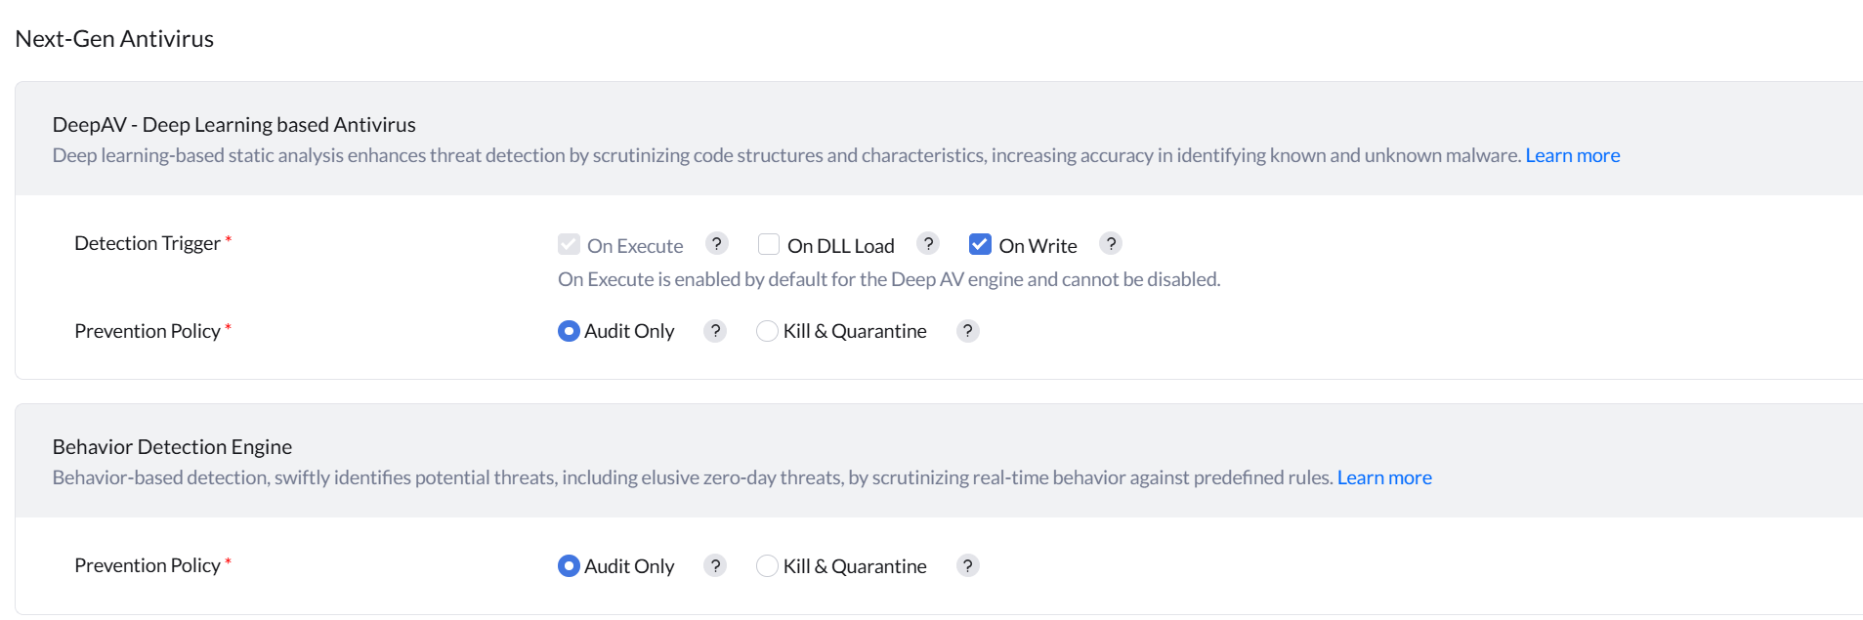Viewport: 1863px width, 620px height.
Task: Select Audit Only radio under DeepAV
Action: (569, 332)
